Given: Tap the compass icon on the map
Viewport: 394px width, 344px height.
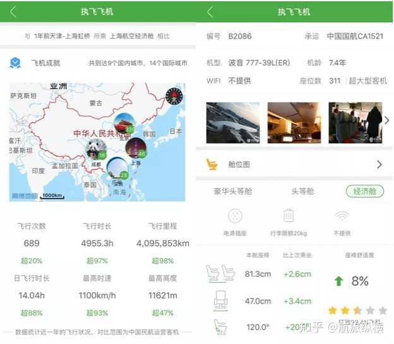Looking at the screenshot, I should click(174, 96).
